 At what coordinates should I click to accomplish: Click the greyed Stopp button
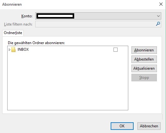[144, 78]
